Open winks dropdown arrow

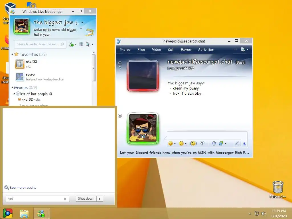tap(186, 144)
